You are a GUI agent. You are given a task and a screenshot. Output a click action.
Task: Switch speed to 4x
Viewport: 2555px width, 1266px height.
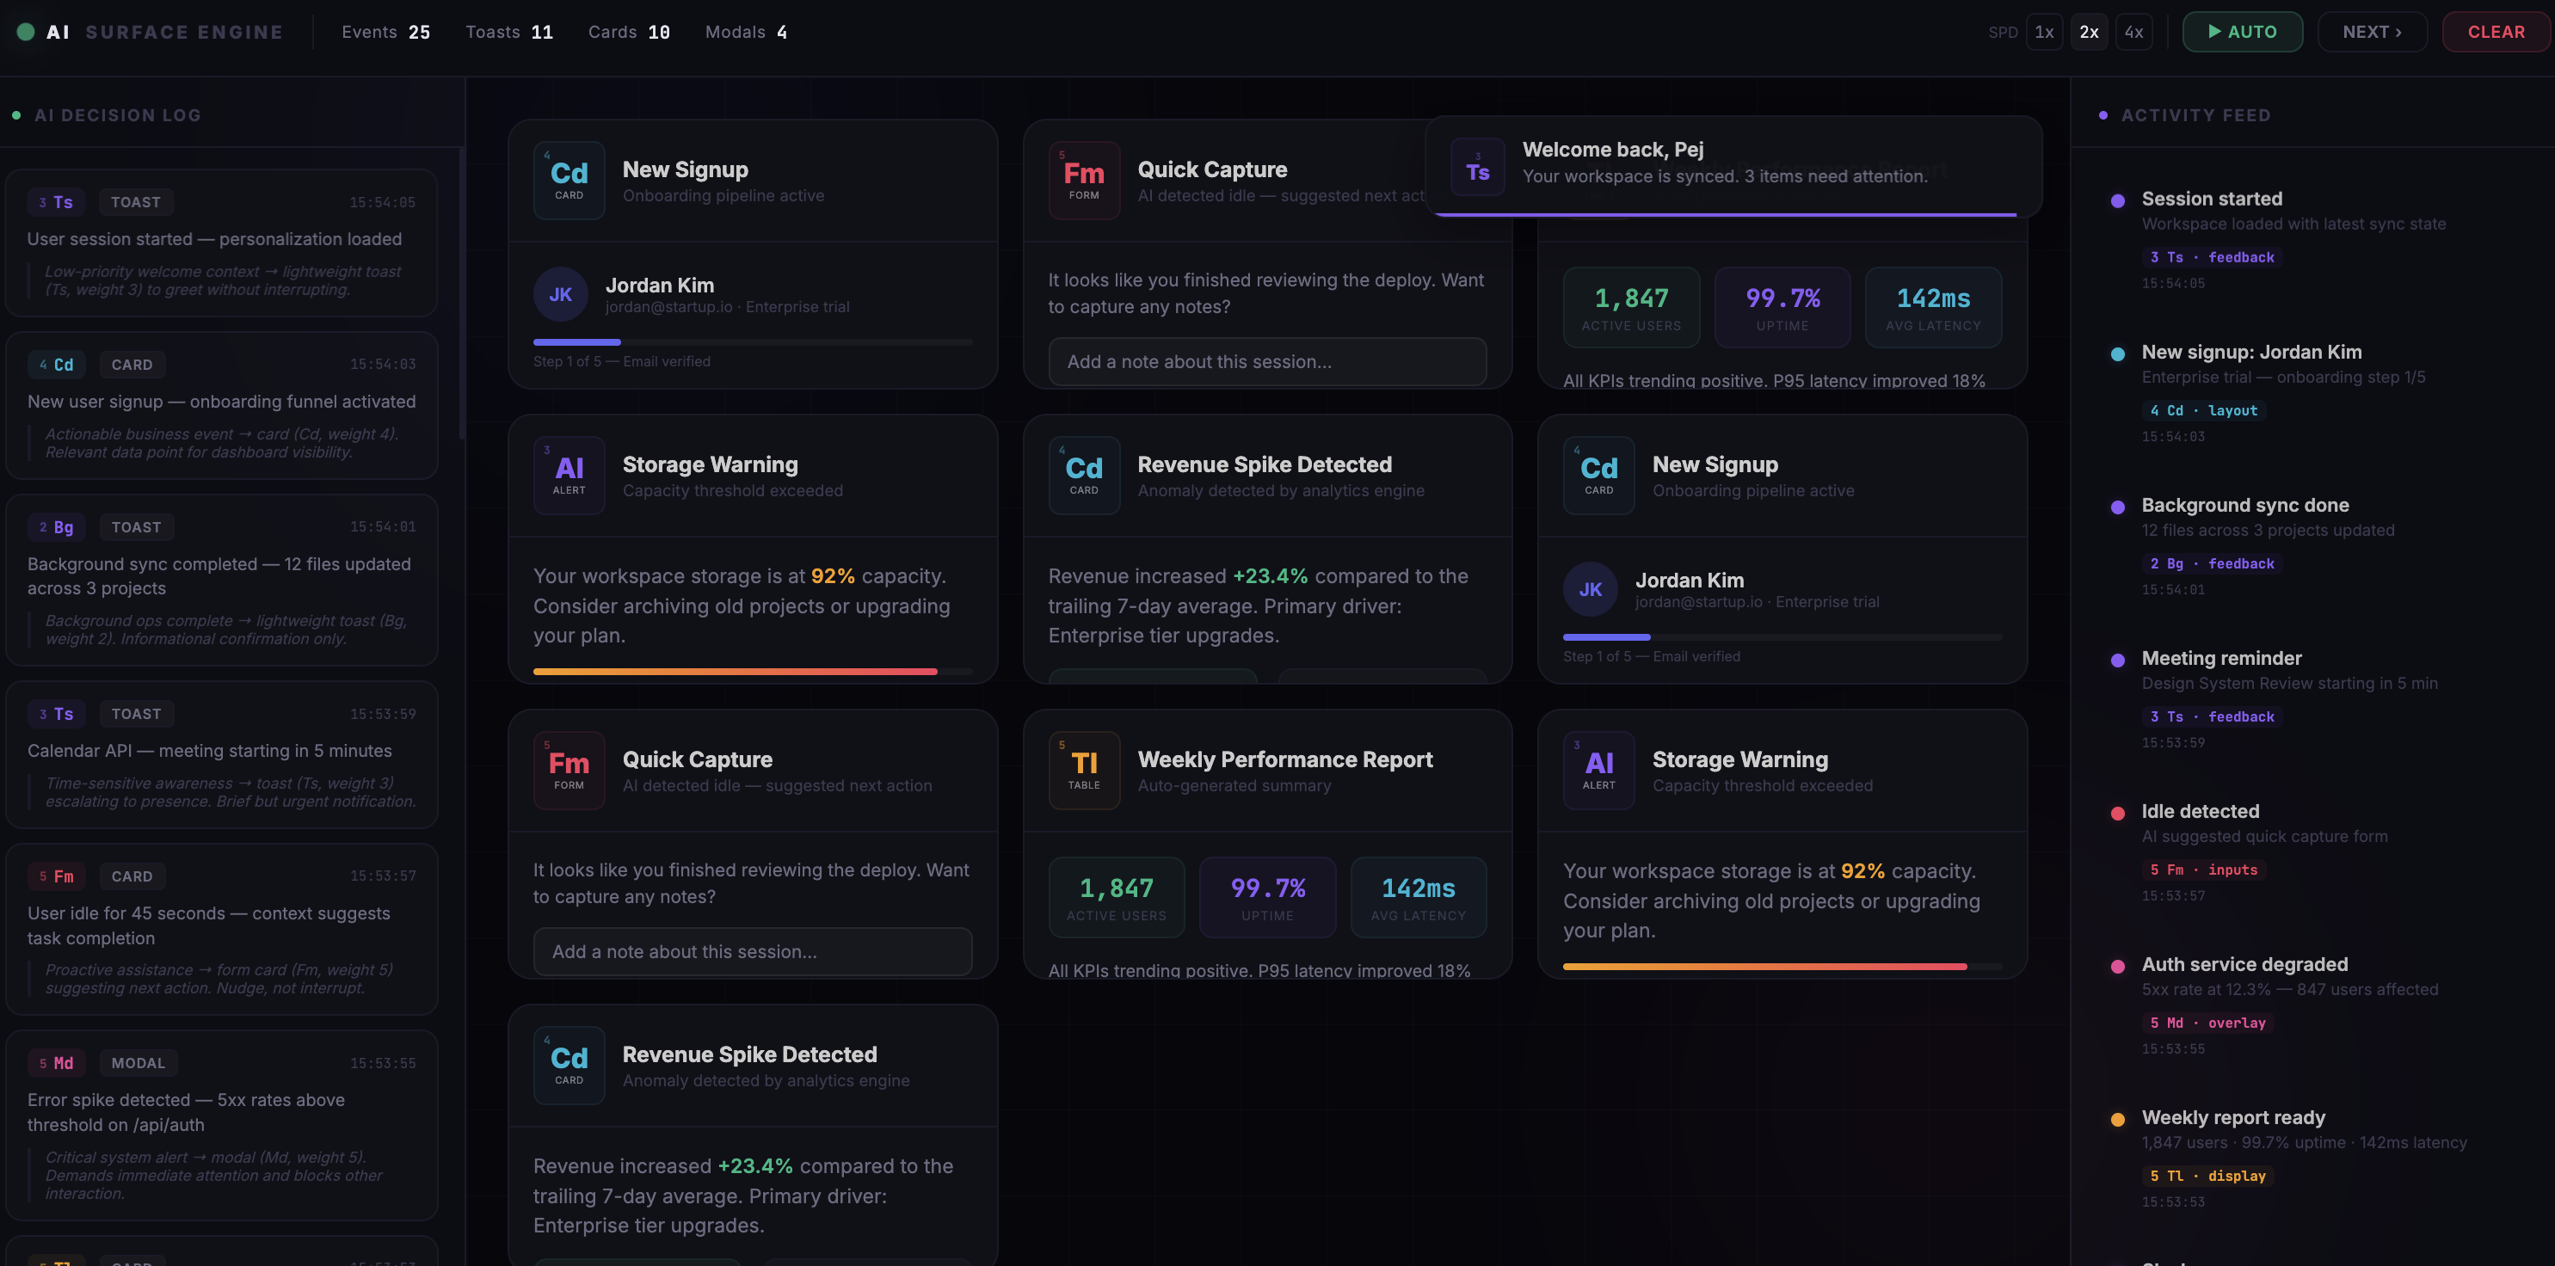[x=2133, y=32]
